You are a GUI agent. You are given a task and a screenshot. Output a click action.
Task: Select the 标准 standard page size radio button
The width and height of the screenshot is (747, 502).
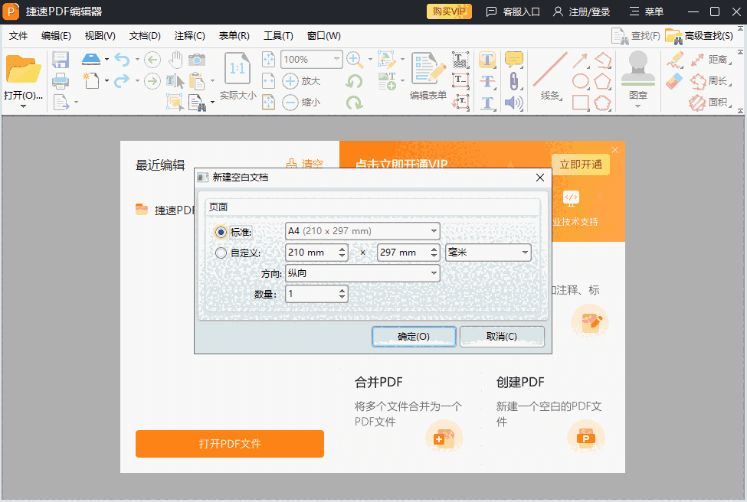(221, 231)
